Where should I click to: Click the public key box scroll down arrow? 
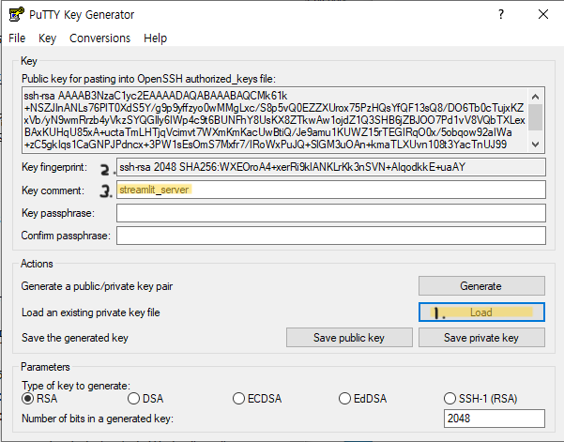(x=535, y=145)
